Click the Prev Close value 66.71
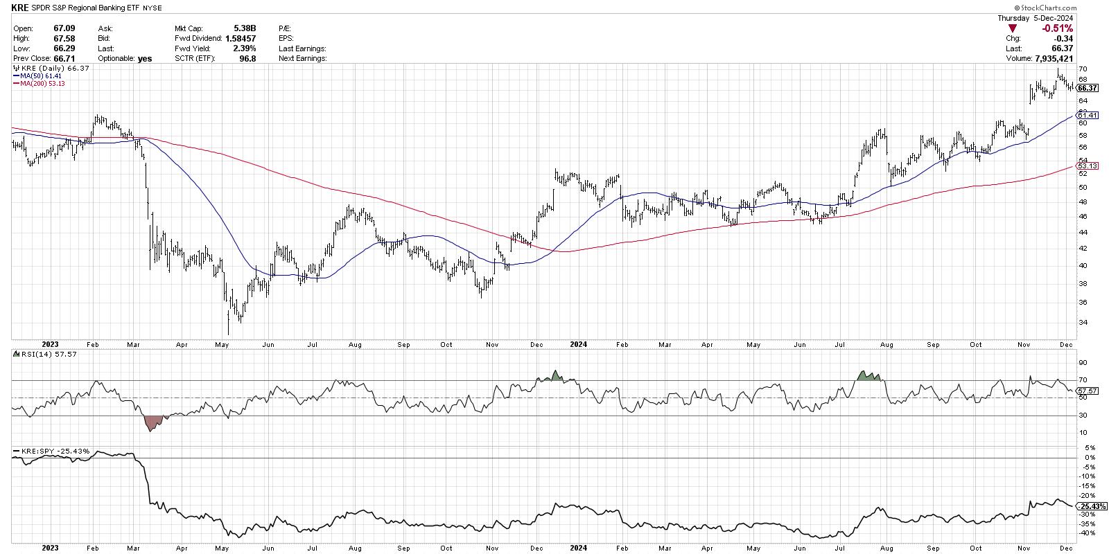 64,59
